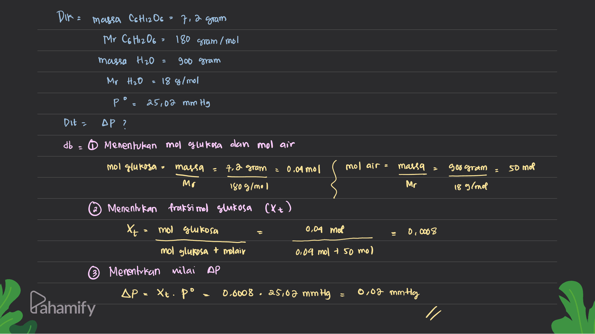The width and height of the screenshot is (595, 334).
Task: Select the '0.0008' factor in the final calculation
Action: click(238, 293)
